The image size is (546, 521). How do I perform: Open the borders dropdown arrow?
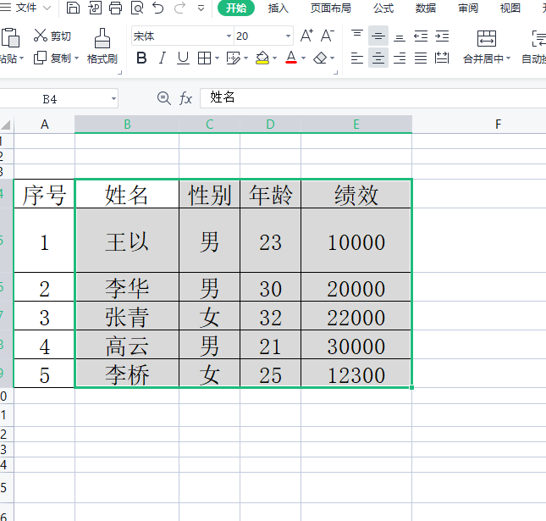(217, 58)
